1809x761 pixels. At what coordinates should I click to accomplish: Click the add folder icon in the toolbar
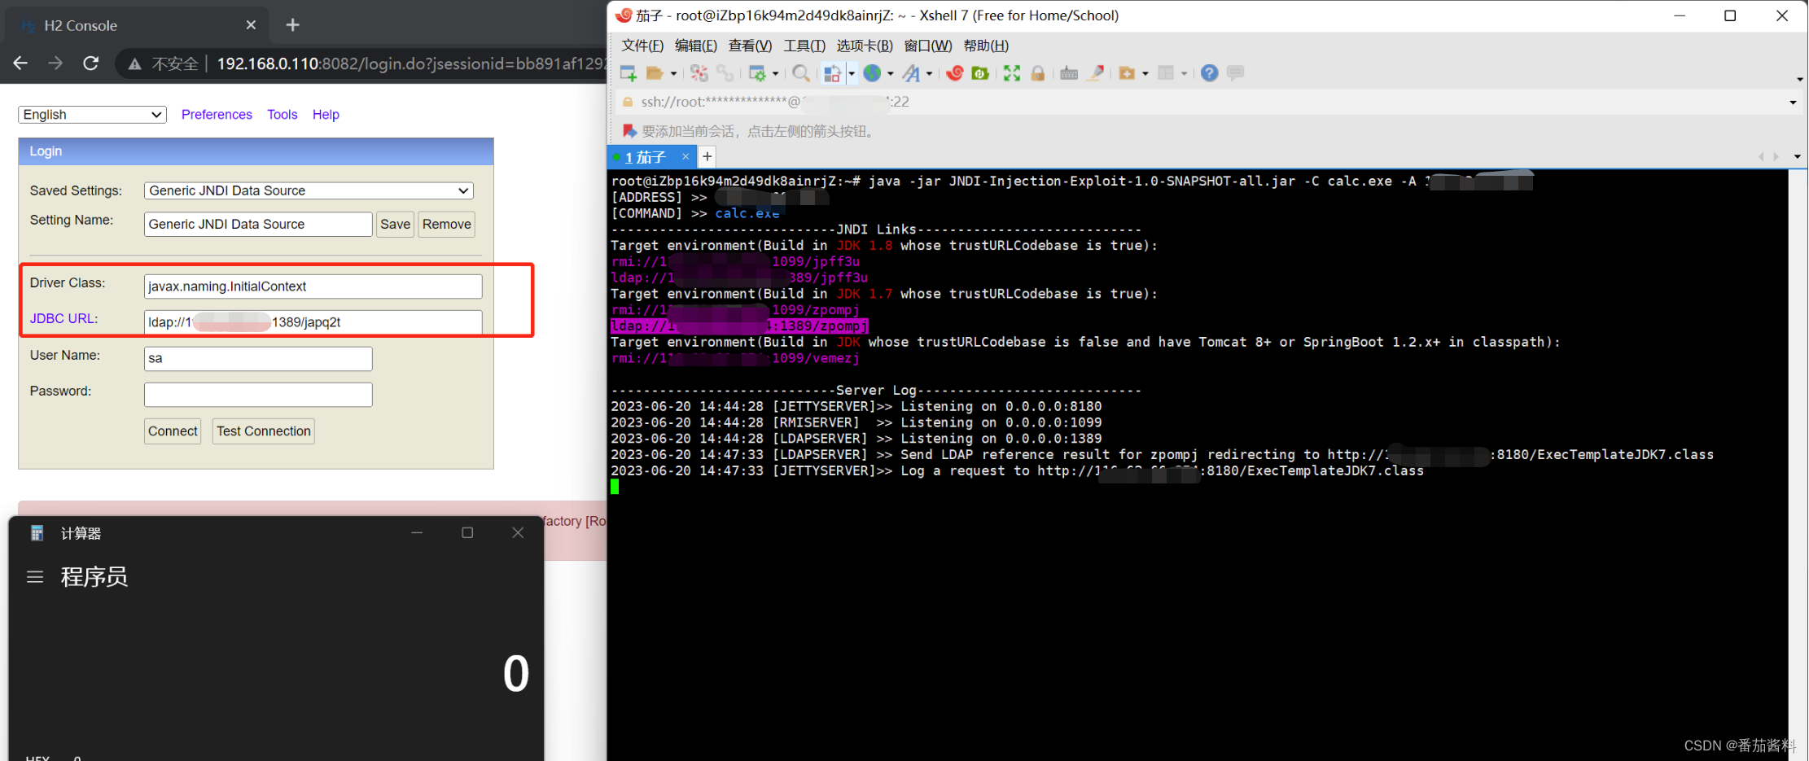click(x=1127, y=73)
